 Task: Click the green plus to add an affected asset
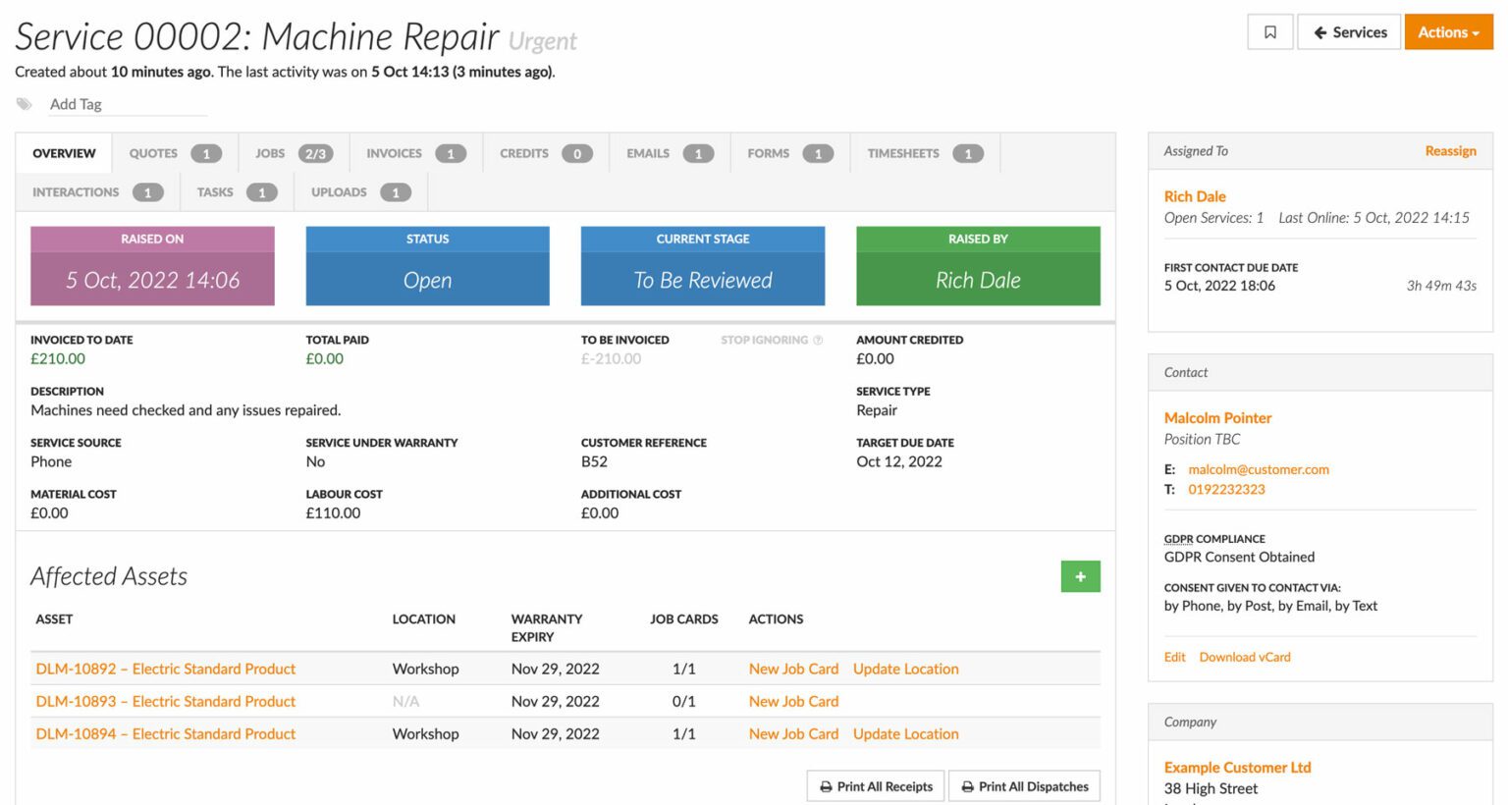pos(1080,576)
